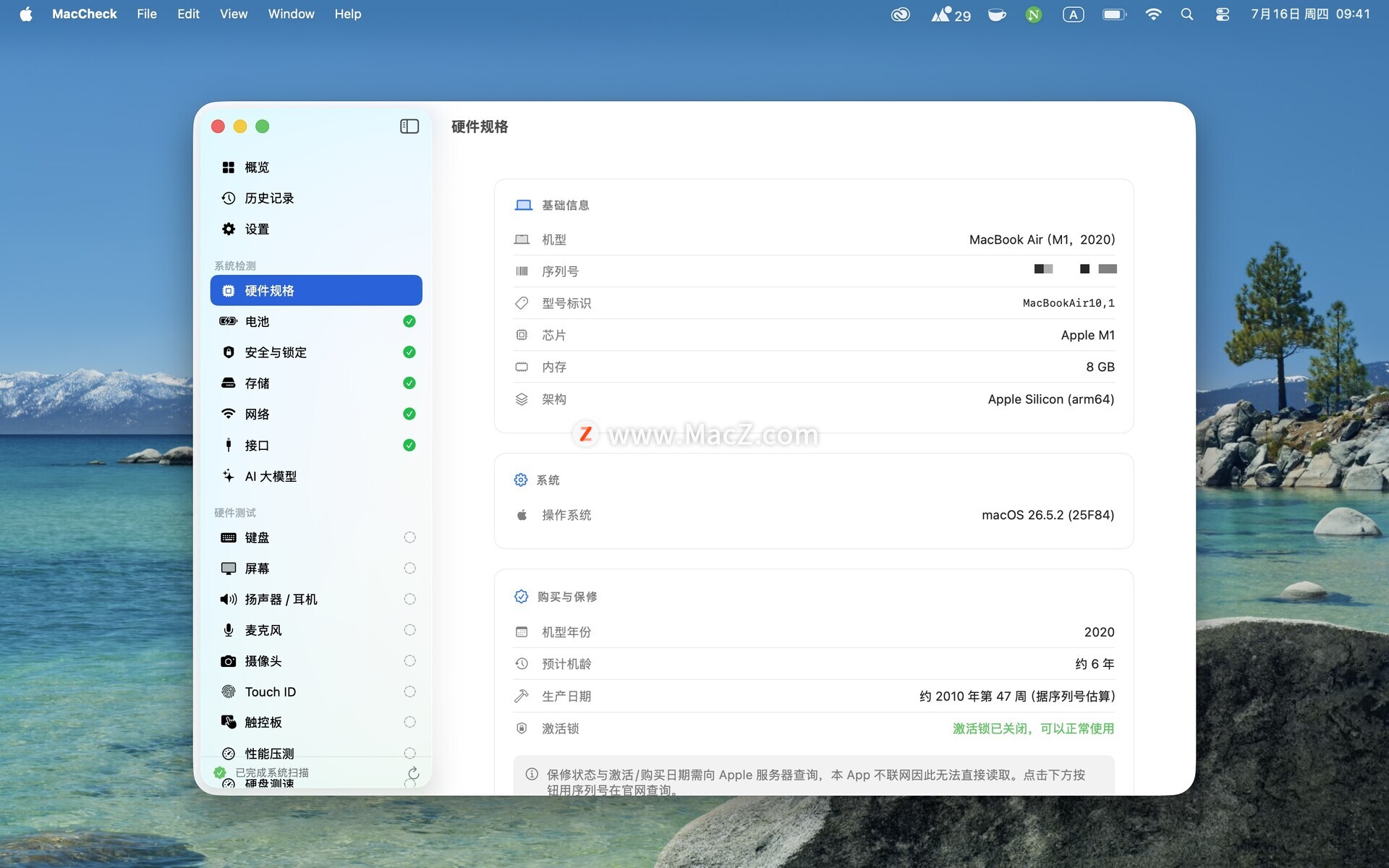Click the green check next to 安全与锁定
Viewport: 1389px width, 868px height.
pyautogui.click(x=409, y=352)
